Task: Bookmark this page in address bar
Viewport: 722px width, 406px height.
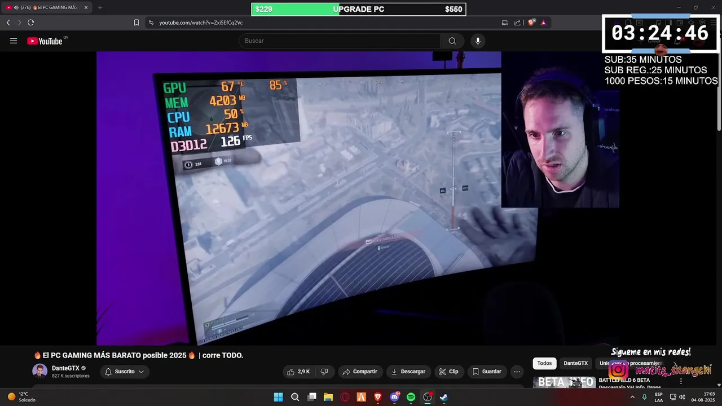Action: point(136,23)
